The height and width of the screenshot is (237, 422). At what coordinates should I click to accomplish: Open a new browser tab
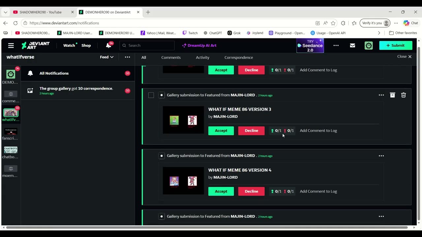coord(148,12)
